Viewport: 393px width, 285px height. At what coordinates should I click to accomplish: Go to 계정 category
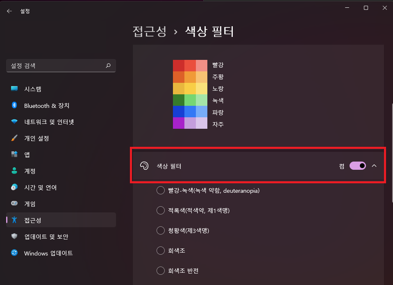pos(61,171)
